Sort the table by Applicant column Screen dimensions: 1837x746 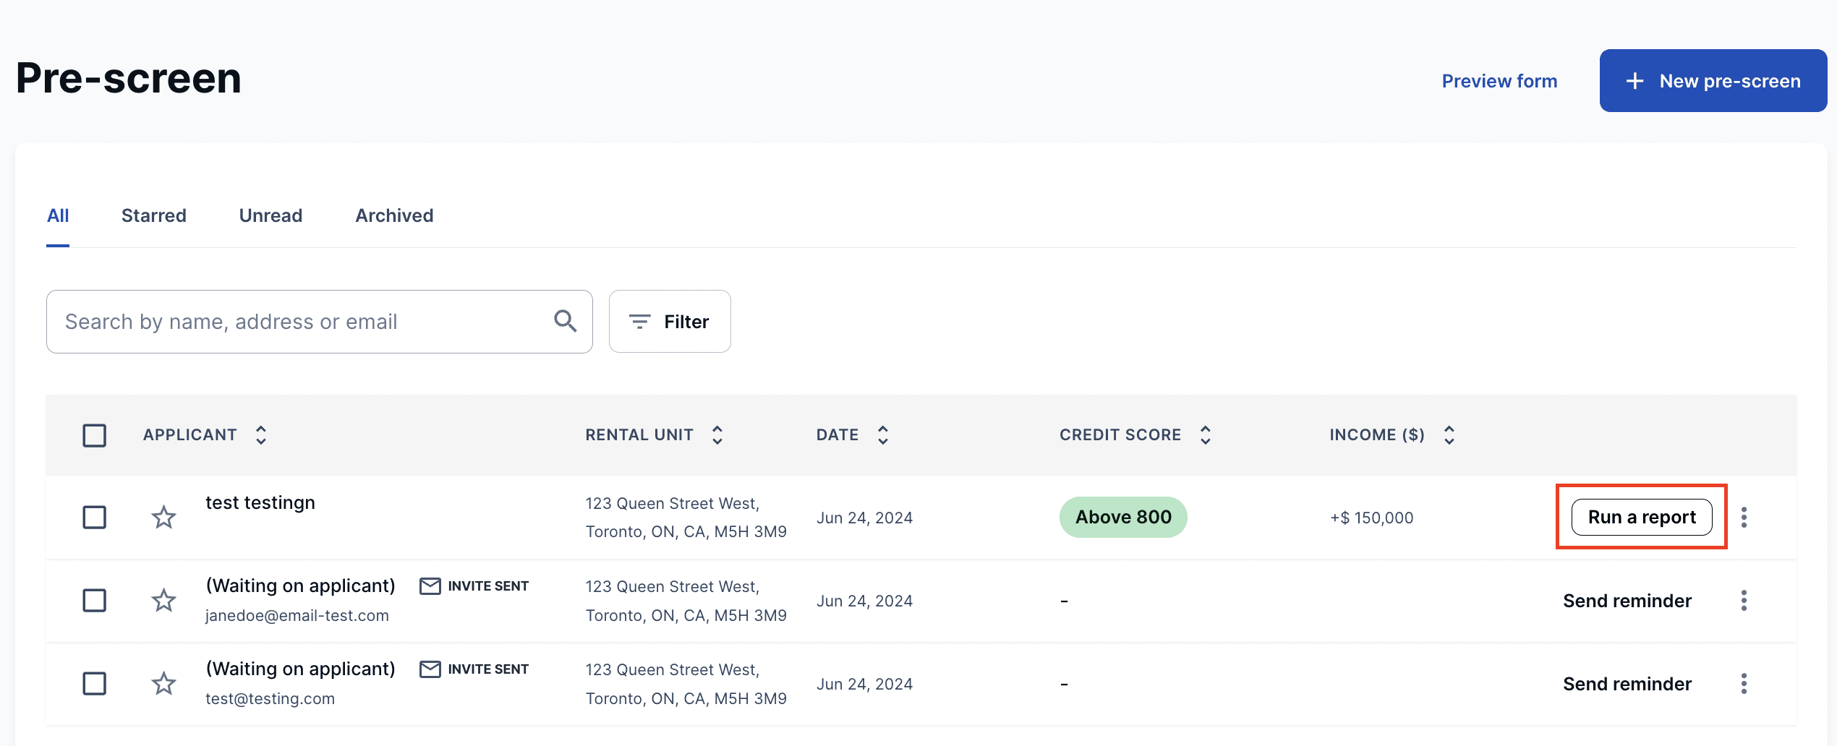click(261, 435)
